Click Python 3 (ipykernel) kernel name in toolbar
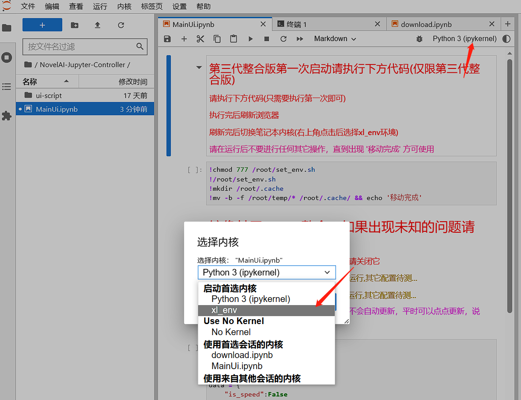Viewport: 521px width, 400px height. pos(464,39)
